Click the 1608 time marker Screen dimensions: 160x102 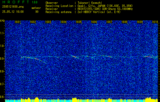tap(125, 22)
